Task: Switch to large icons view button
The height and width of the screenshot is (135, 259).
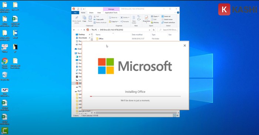Action: click(x=178, y=115)
